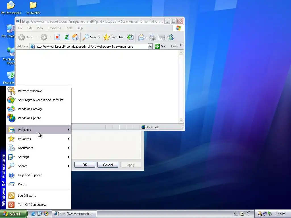
Task: Click the language bar options arrow
Action: [x=248, y=215]
